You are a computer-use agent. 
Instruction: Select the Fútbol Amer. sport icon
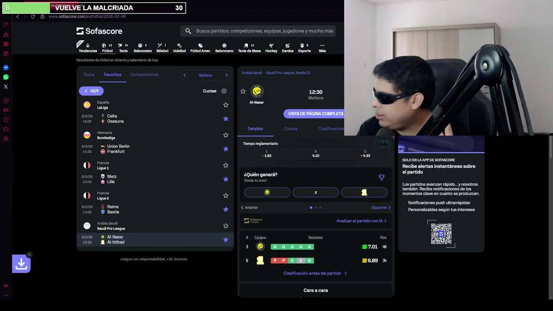(x=200, y=48)
